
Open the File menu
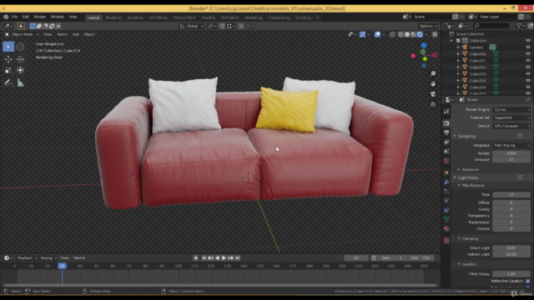[x=15, y=17]
